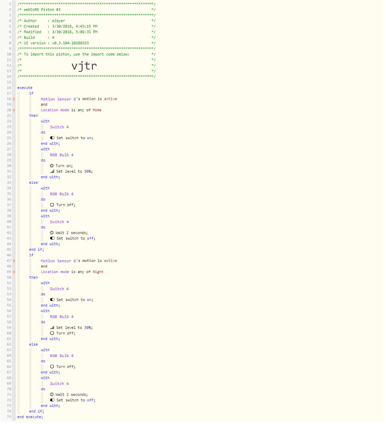This screenshot has width=386, height=424.
Task: Click the circle icon on line 60
Action: [x=52, y=333]
